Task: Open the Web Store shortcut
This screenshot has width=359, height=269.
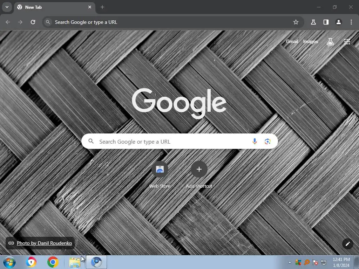Action: 160,175
